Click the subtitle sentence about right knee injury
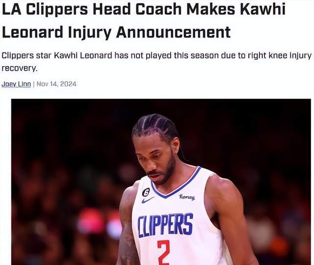The image size is (314, 265). [157, 62]
